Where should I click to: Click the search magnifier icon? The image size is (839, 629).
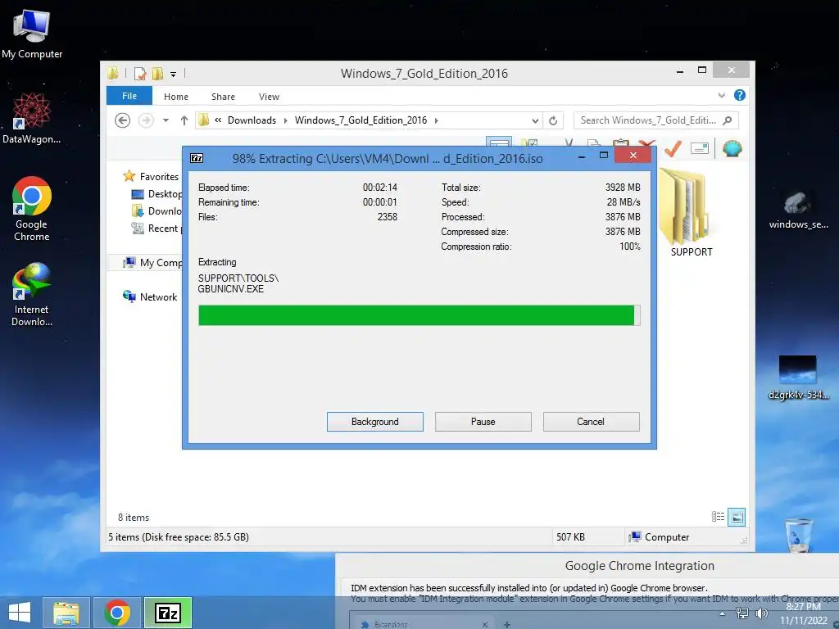coord(728,120)
